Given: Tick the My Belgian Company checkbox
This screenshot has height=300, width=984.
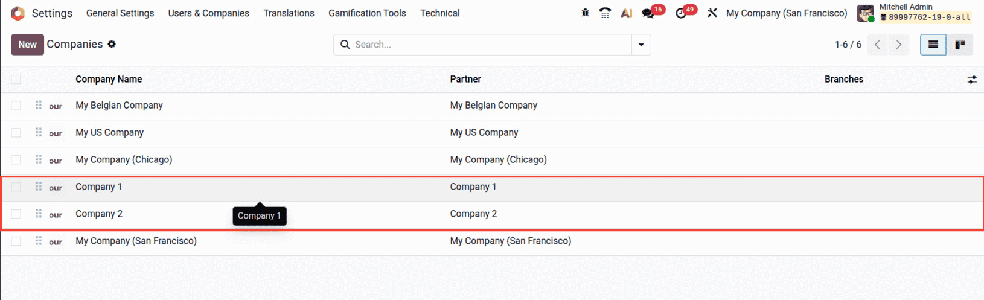Looking at the screenshot, I should click(x=16, y=106).
